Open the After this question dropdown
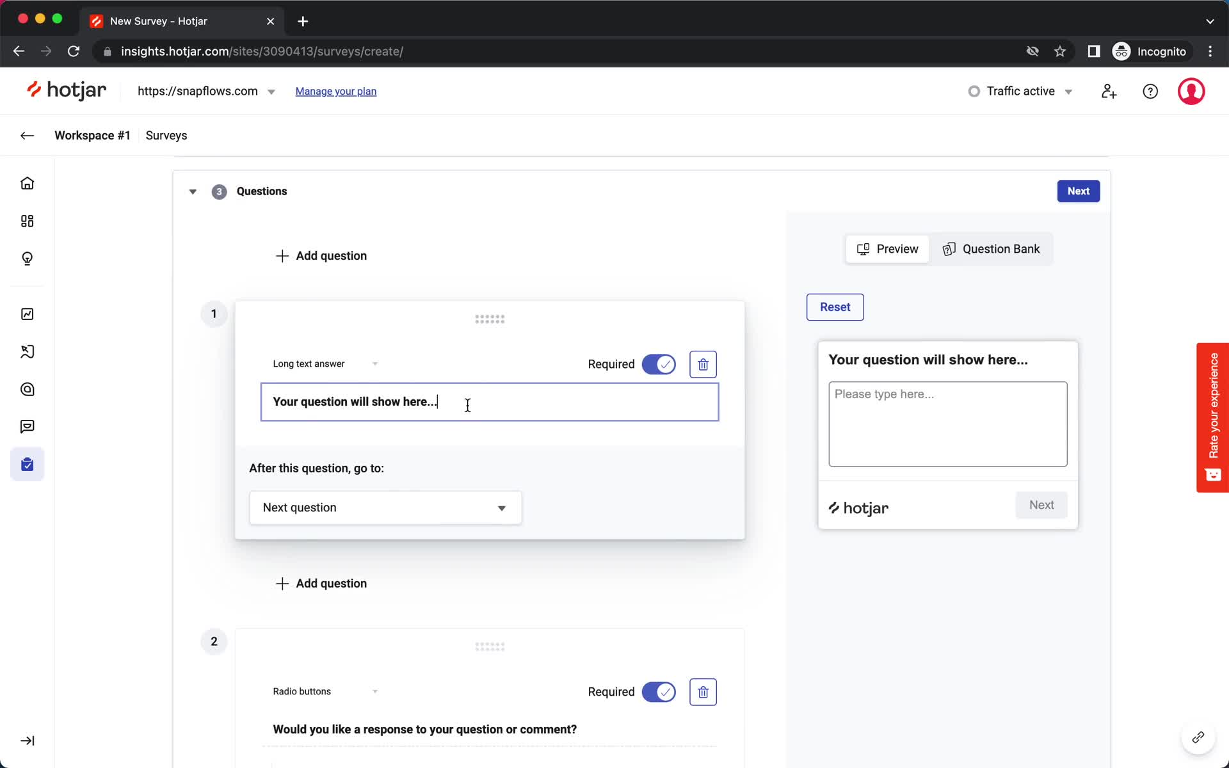The height and width of the screenshot is (768, 1229). [384, 507]
